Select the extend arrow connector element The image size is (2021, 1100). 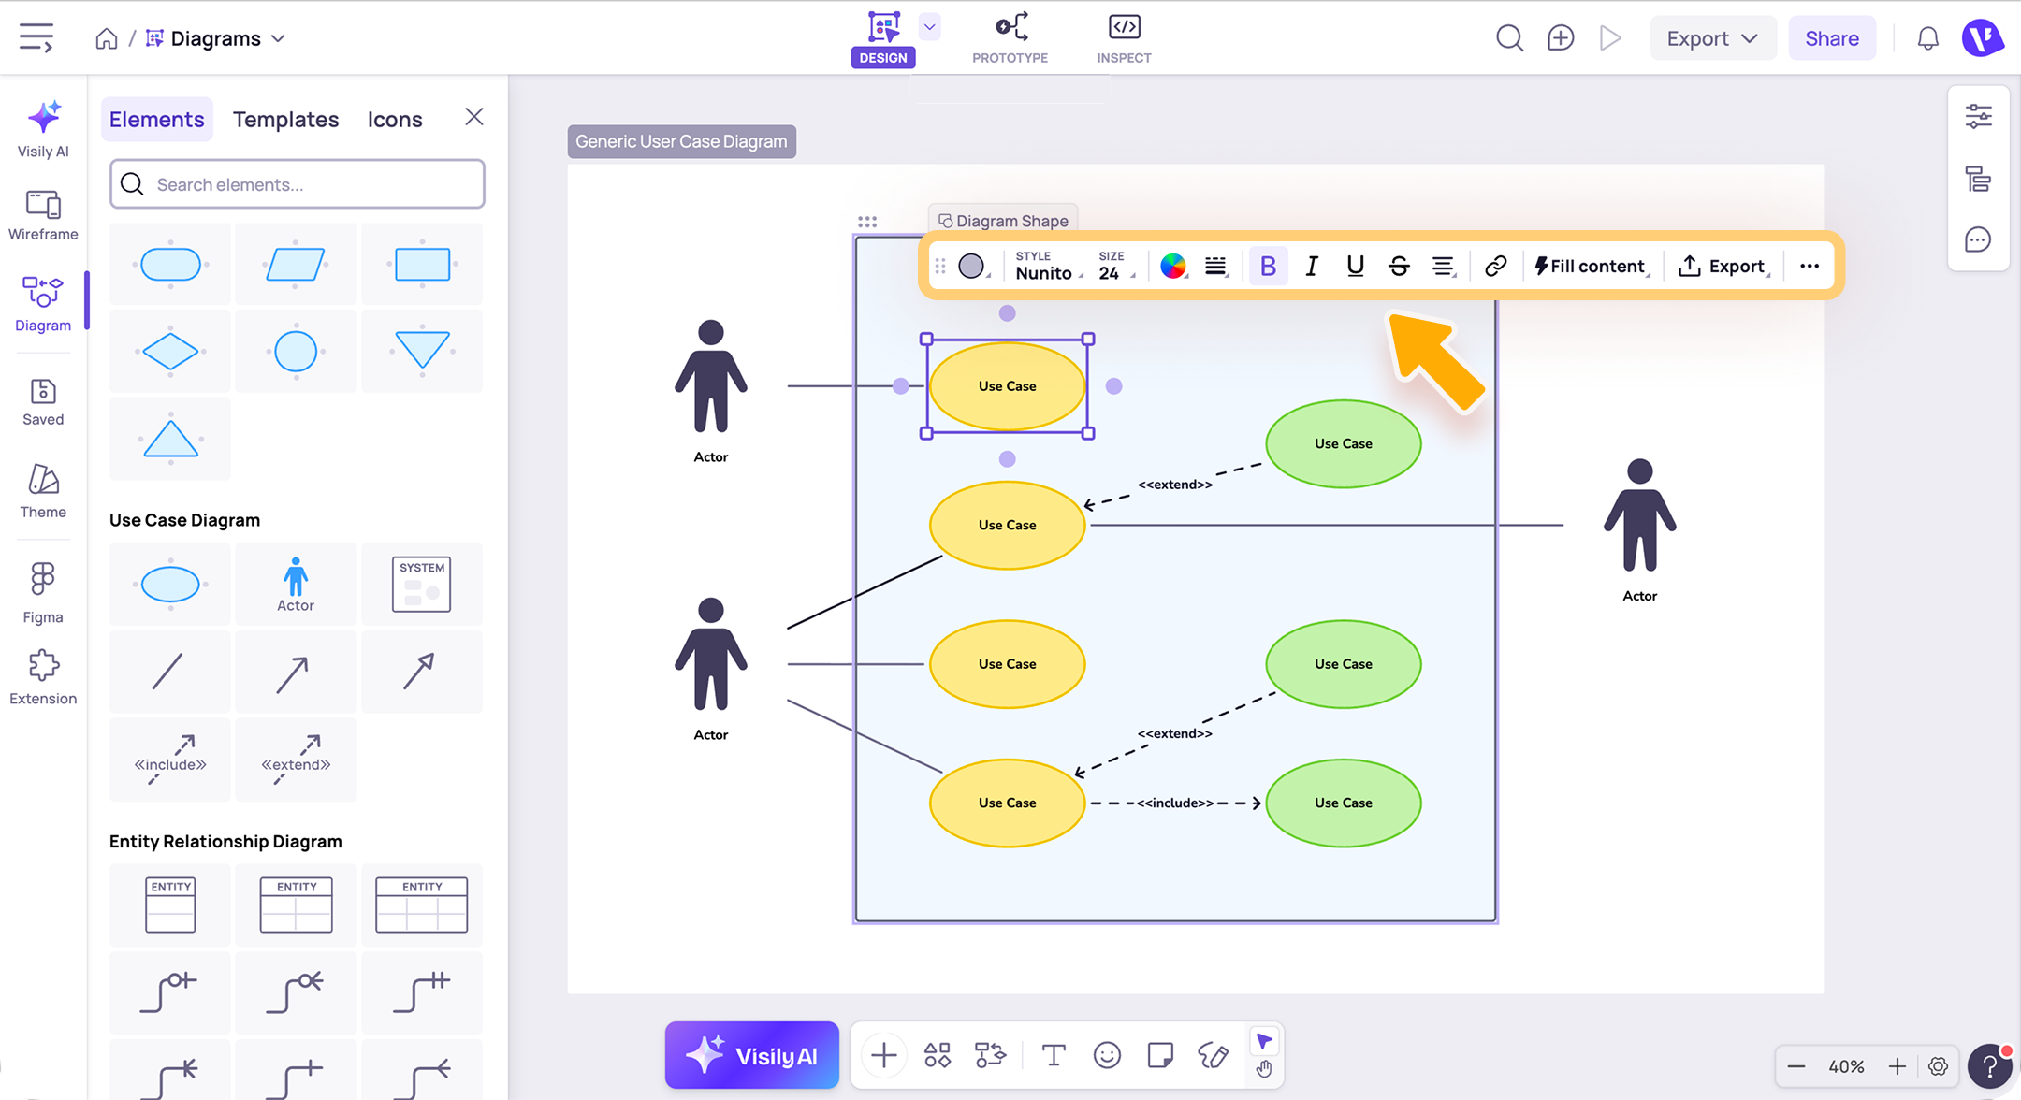pyautogui.click(x=296, y=760)
